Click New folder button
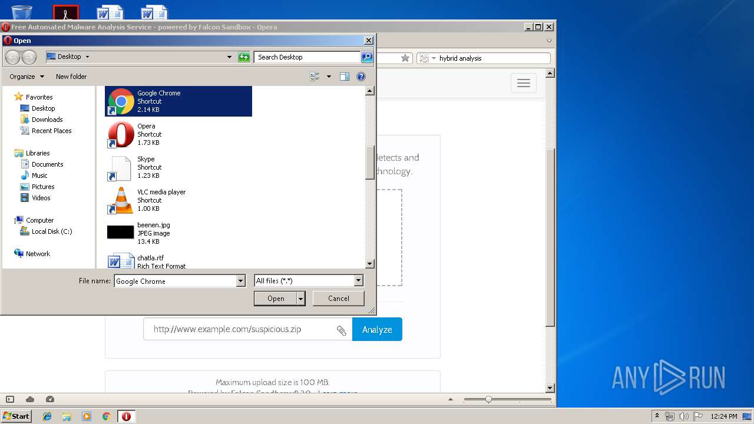 tap(71, 77)
